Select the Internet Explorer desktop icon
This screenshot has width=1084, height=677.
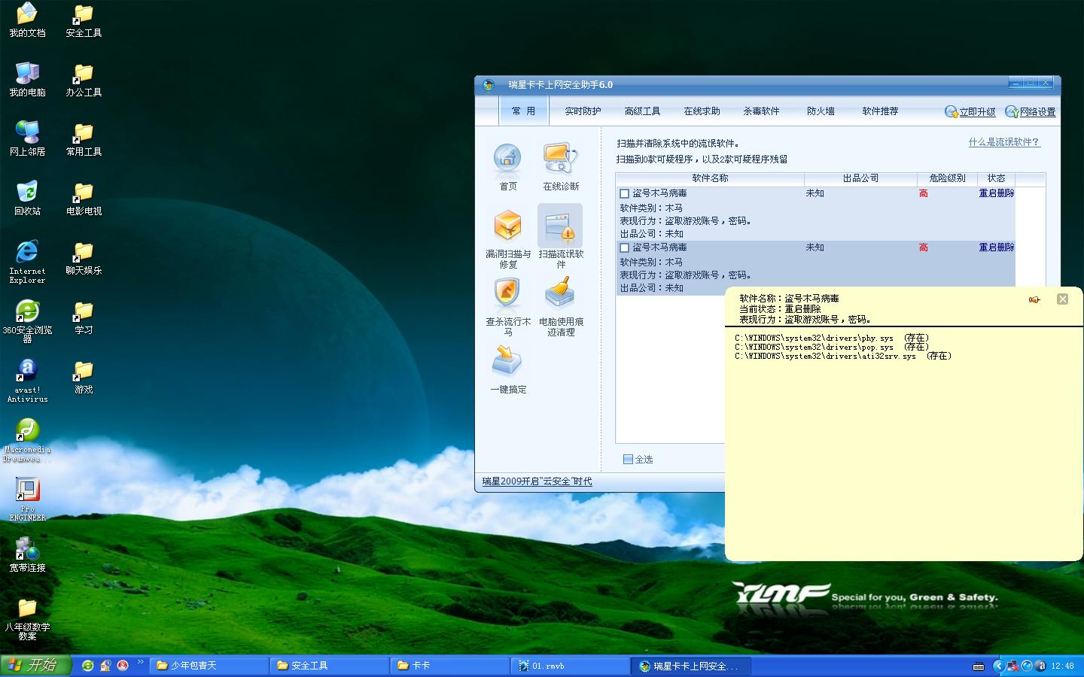[27, 262]
